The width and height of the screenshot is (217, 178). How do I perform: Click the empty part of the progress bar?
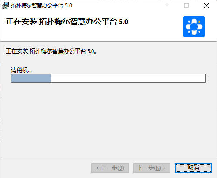coord(128,78)
